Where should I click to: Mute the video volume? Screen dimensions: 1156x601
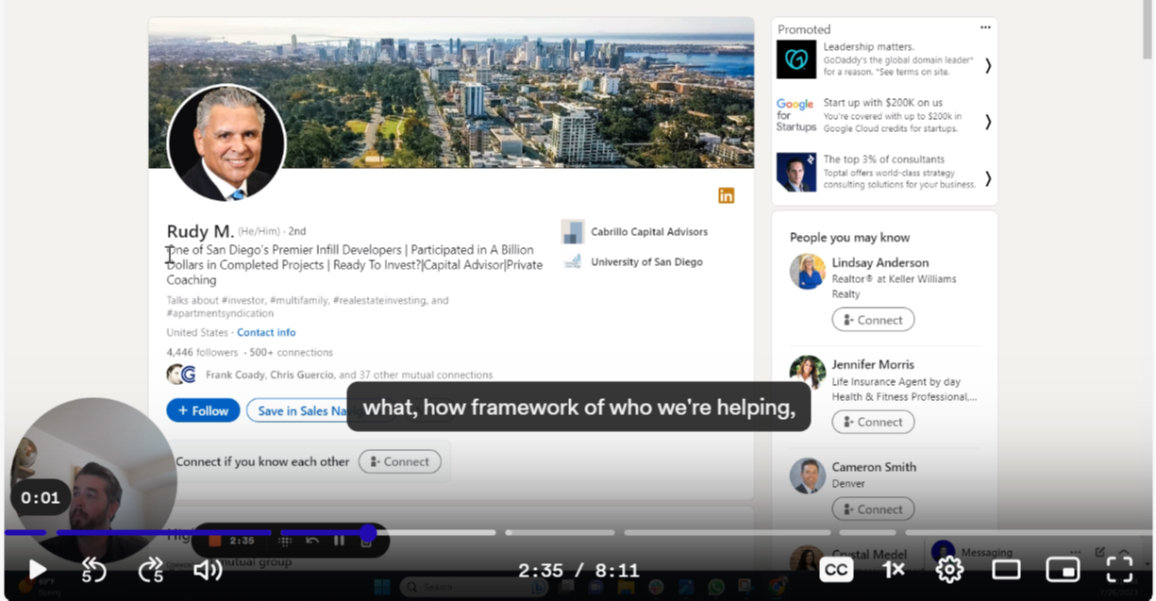(207, 570)
